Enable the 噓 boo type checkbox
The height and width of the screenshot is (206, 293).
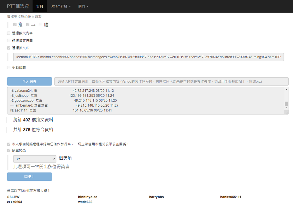[x=40, y=24]
